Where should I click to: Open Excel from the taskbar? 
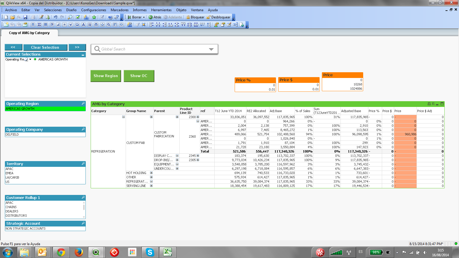168,252
